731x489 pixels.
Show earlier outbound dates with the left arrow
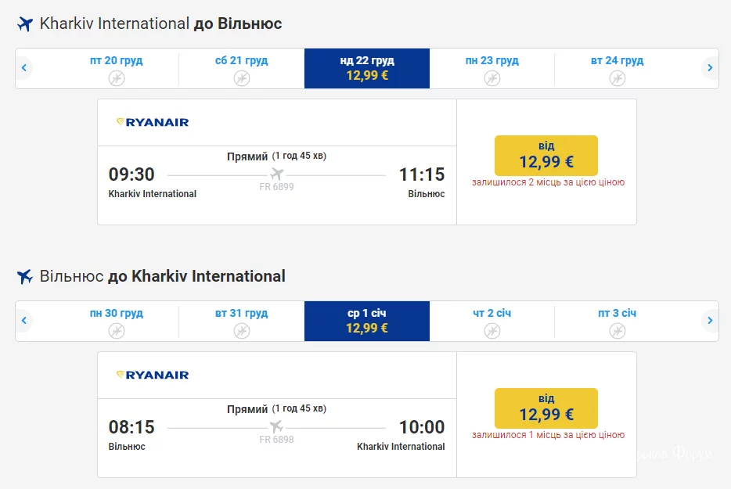point(24,68)
